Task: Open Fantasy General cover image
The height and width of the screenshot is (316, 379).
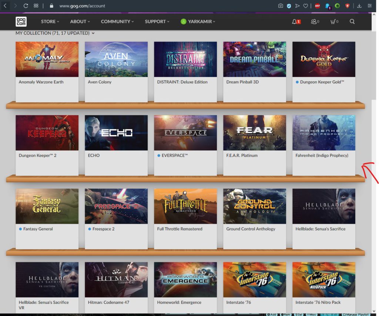Action: 47,206
